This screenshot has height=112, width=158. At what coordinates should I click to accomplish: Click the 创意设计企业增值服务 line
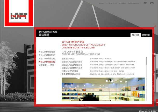click(72, 65)
